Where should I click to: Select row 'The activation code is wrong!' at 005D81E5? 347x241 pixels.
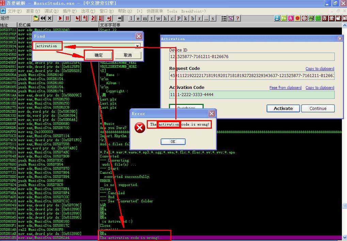(171, 238)
